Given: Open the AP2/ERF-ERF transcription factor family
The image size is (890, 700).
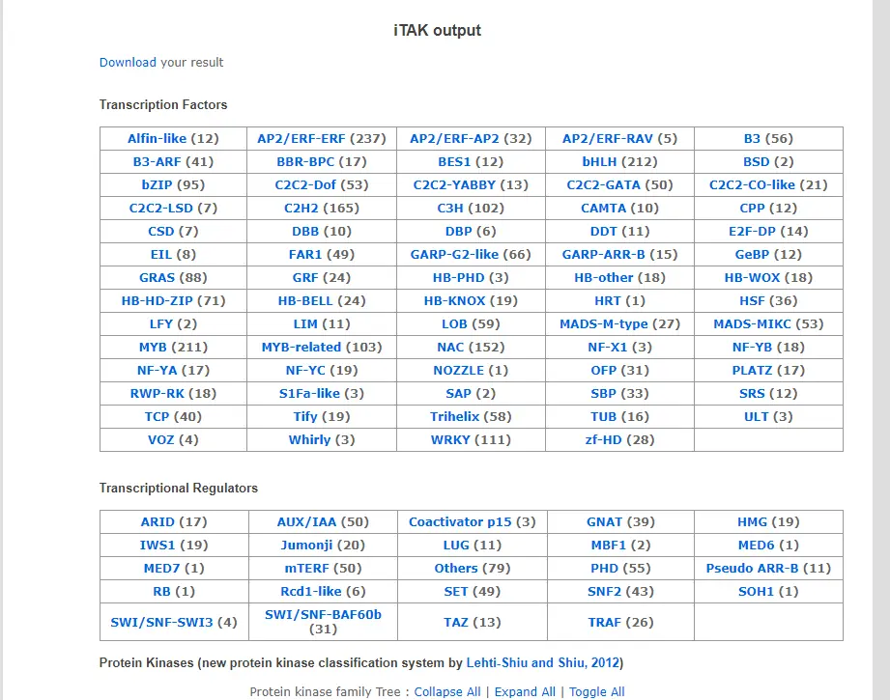Looking at the screenshot, I should [301, 138].
